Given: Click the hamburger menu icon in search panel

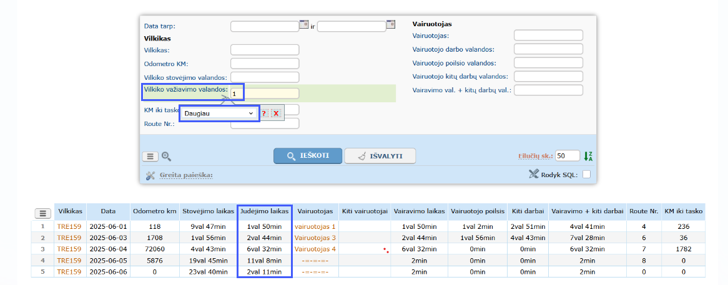Looking at the screenshot, I should pos(150,157).
